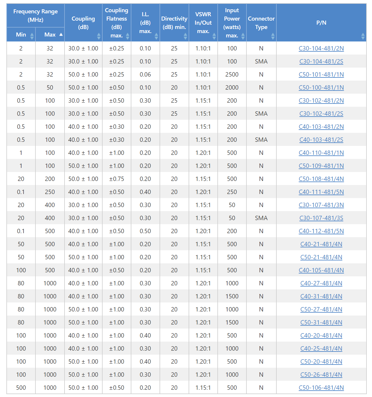Open part C40-25-481/4N link
Image resolution: width=372 pixels, height=397 pixels.
321,349
